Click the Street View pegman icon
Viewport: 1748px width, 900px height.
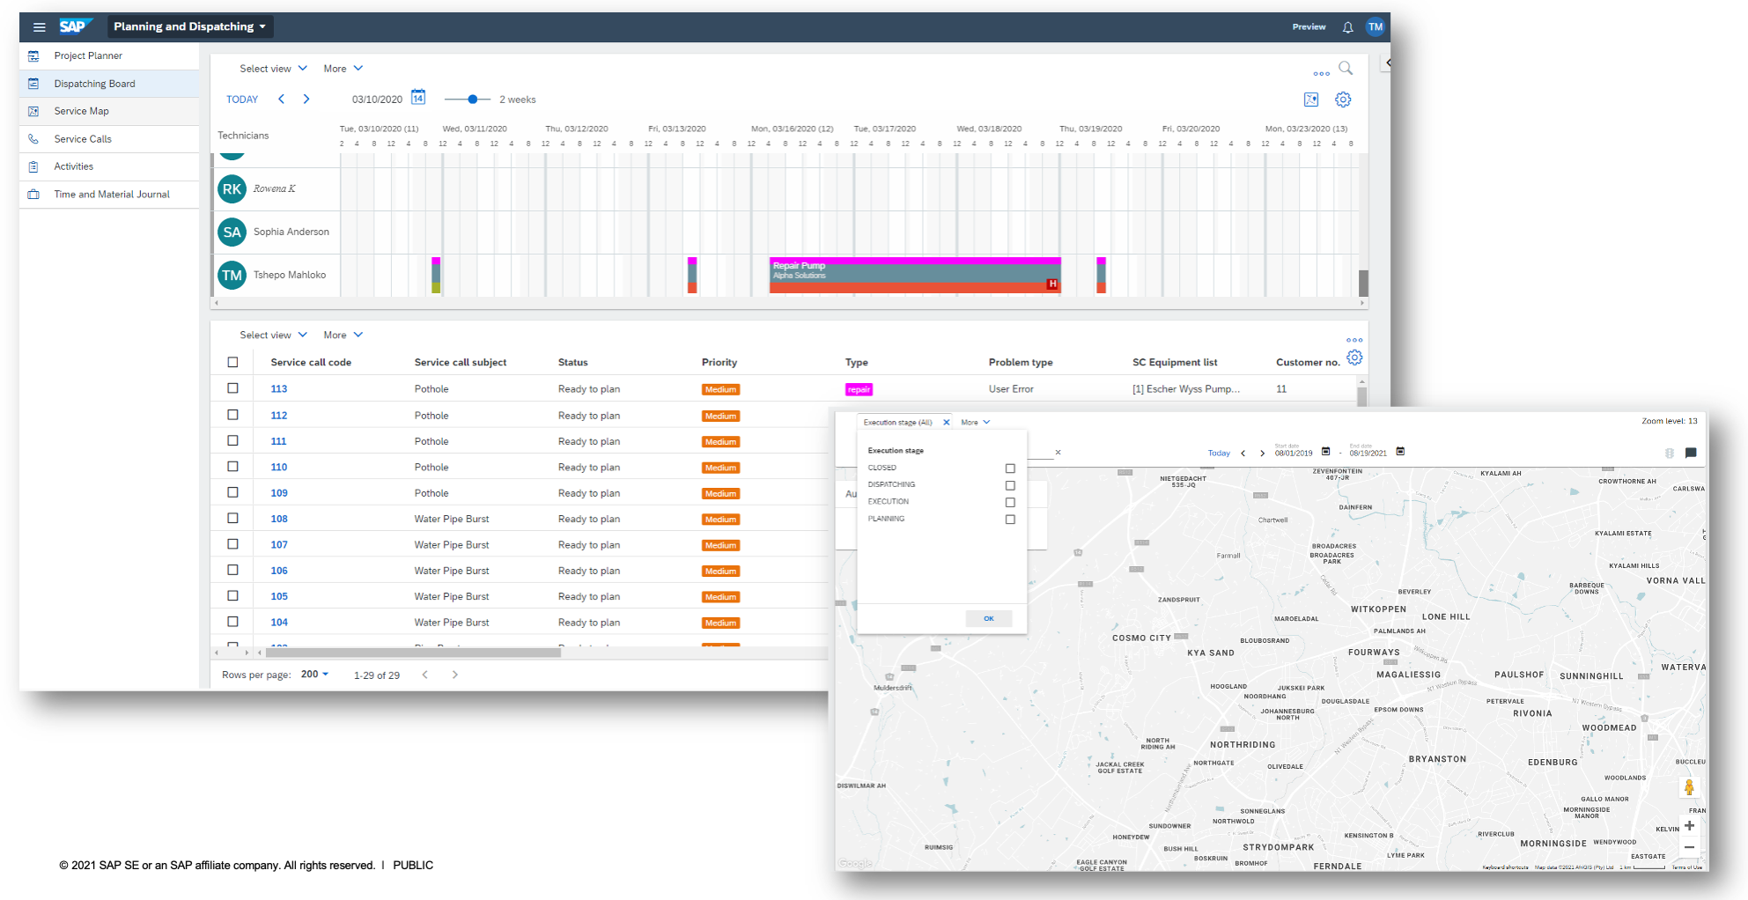pos(1689,787)
